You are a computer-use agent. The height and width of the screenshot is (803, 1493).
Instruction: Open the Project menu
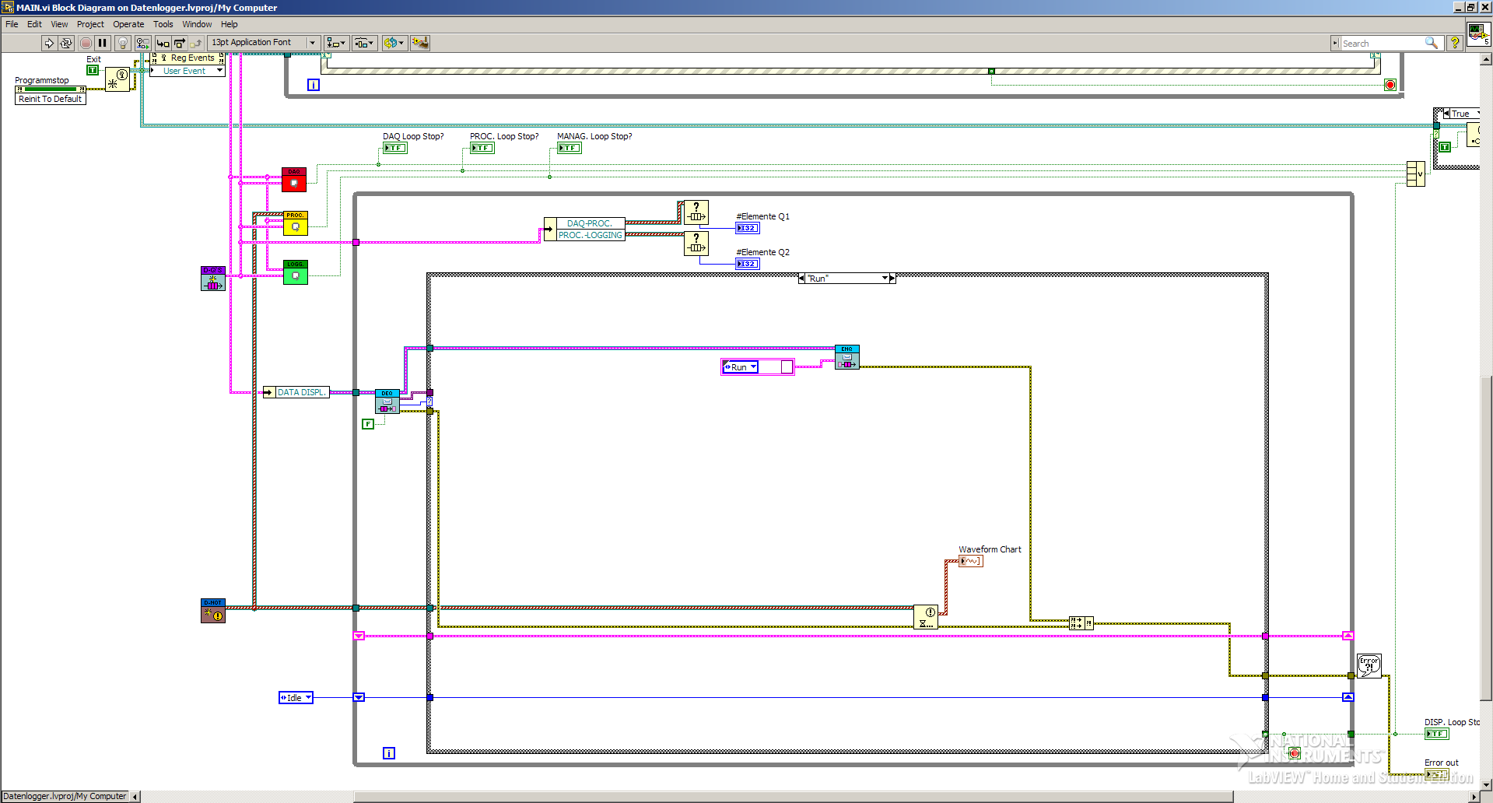[x=90, y=24]
